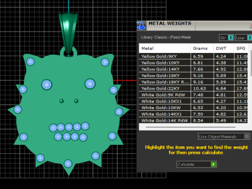Select the White Gold:10KW row
Screen dimensions: 252x189
click(x=193, y=108)
